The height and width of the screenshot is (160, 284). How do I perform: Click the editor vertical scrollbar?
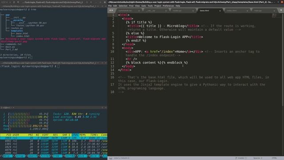(283, 60)
